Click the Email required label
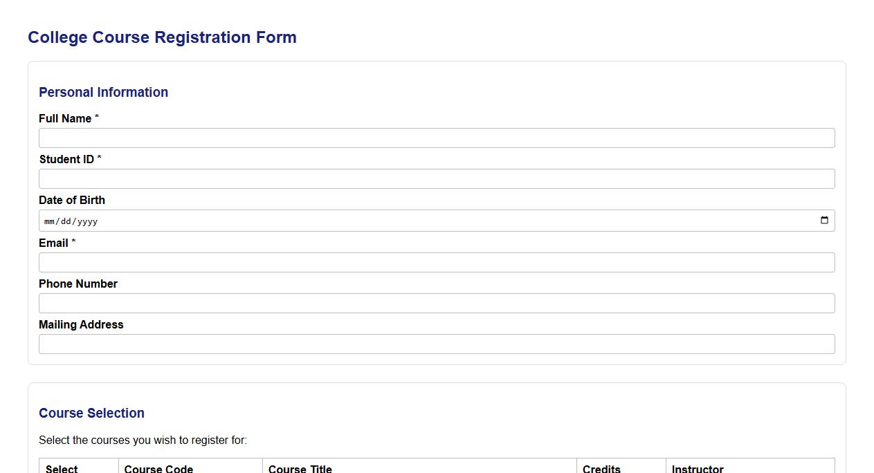 click(57, 243)
